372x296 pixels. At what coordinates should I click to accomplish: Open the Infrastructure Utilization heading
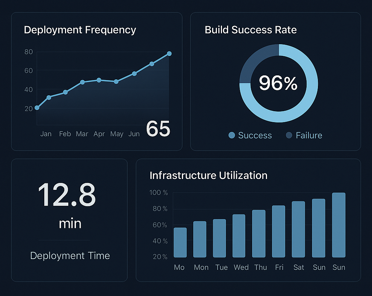(209, 175)
